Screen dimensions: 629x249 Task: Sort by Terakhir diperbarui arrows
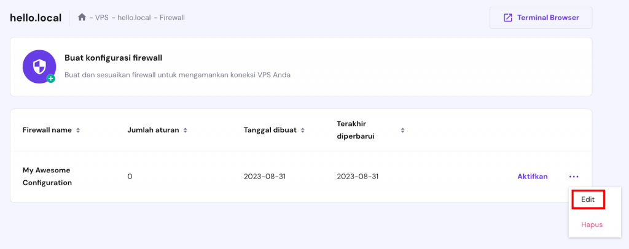(x=402, y=130)
